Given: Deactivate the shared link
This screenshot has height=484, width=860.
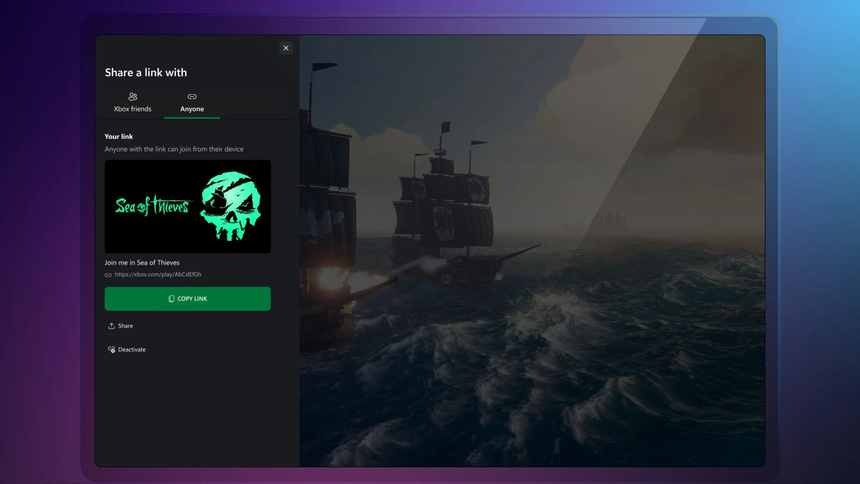Looking at the screenshot, I should click(127, 350).
